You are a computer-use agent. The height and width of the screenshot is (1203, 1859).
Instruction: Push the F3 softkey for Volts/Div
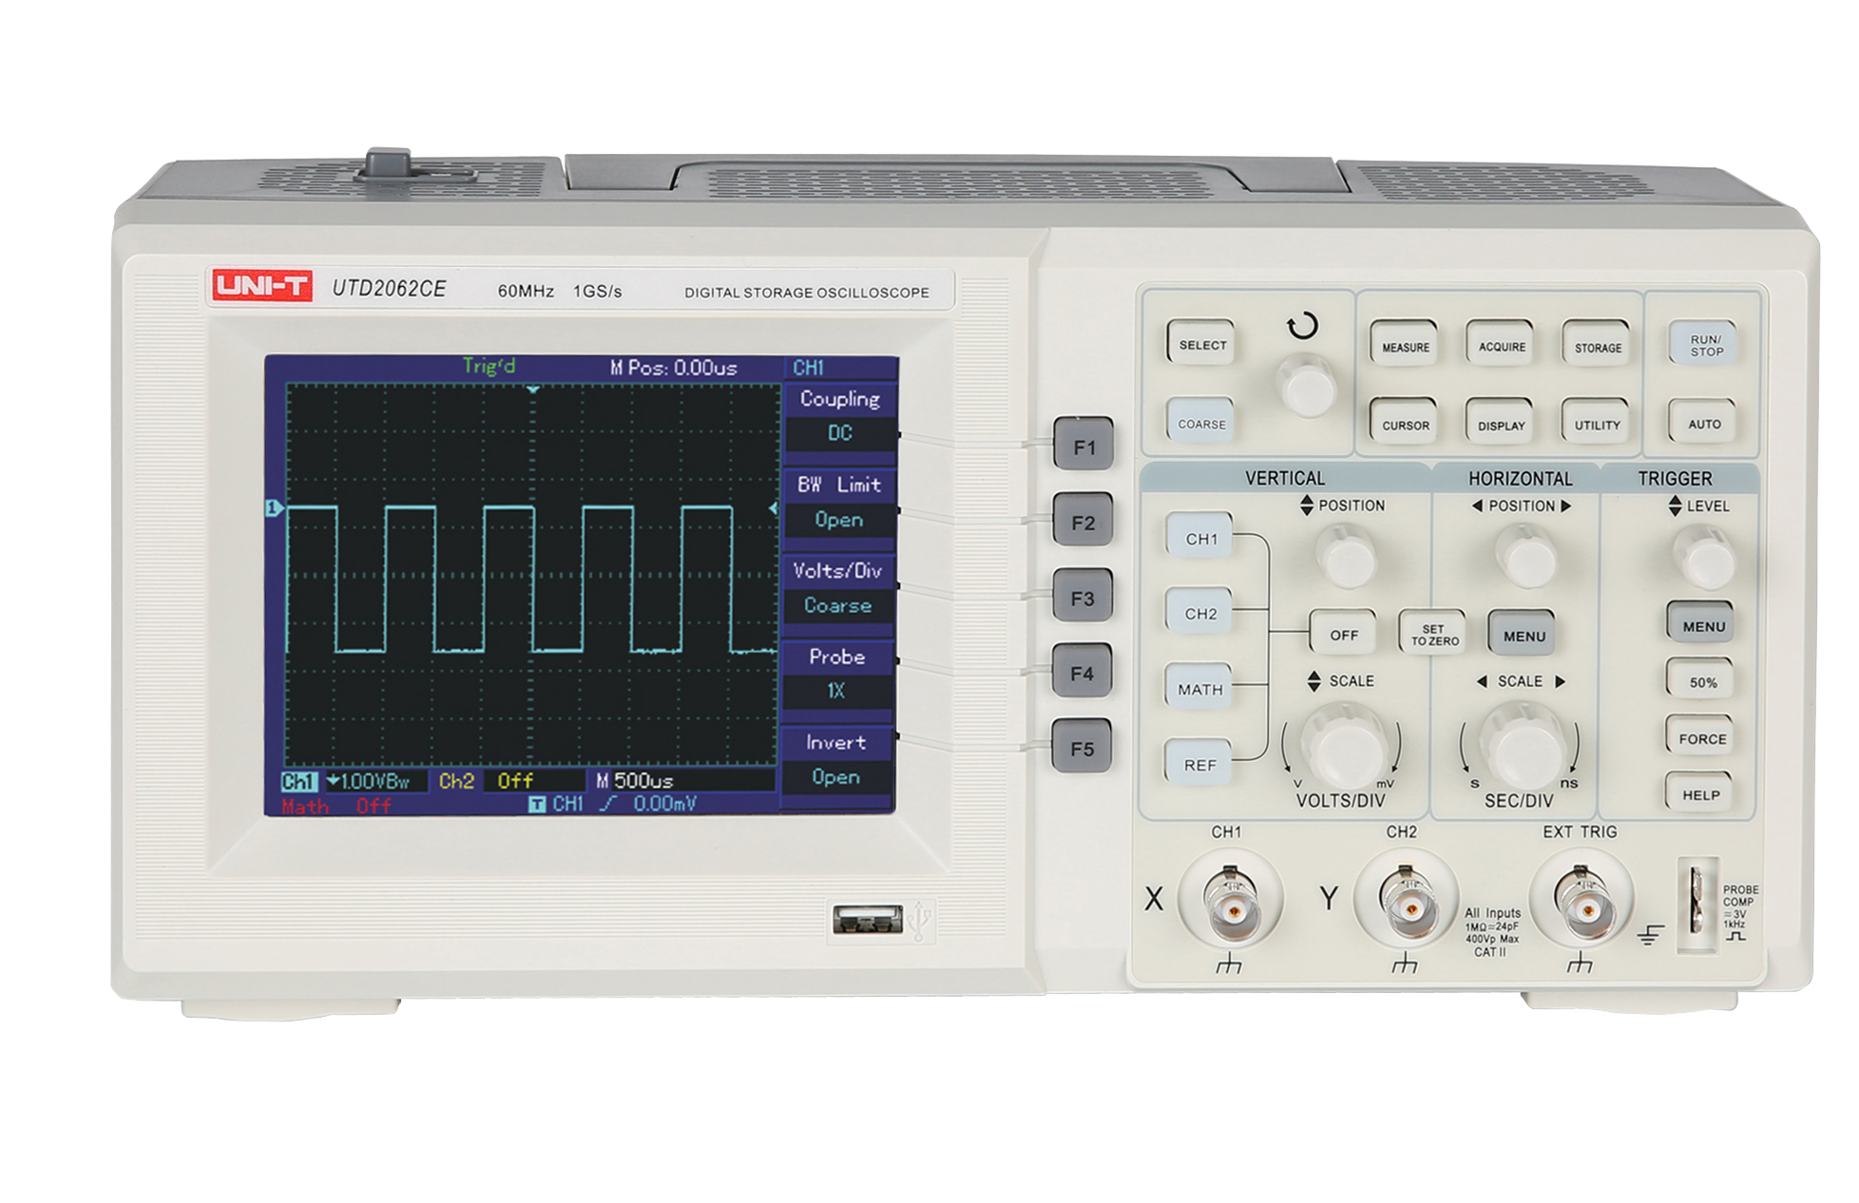coord(1083,597)
